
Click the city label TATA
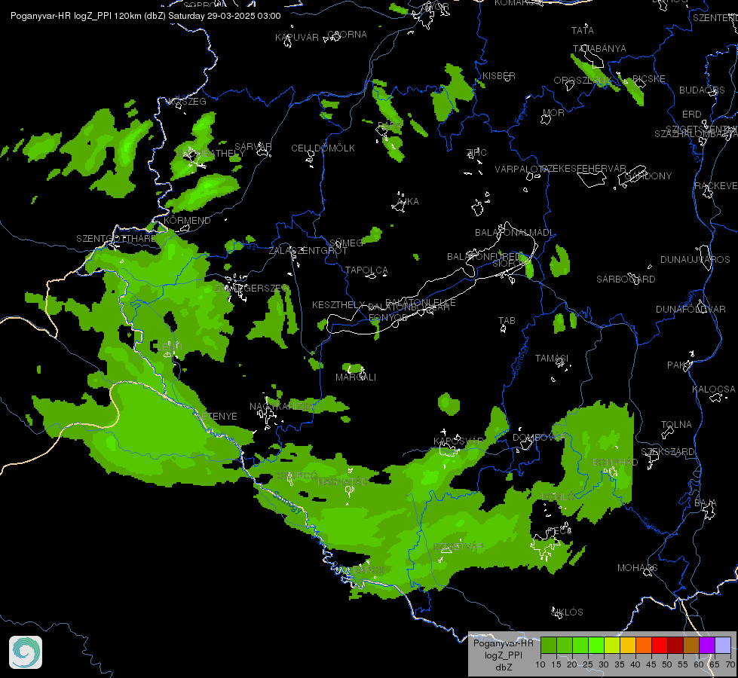(x=582, y=31)
